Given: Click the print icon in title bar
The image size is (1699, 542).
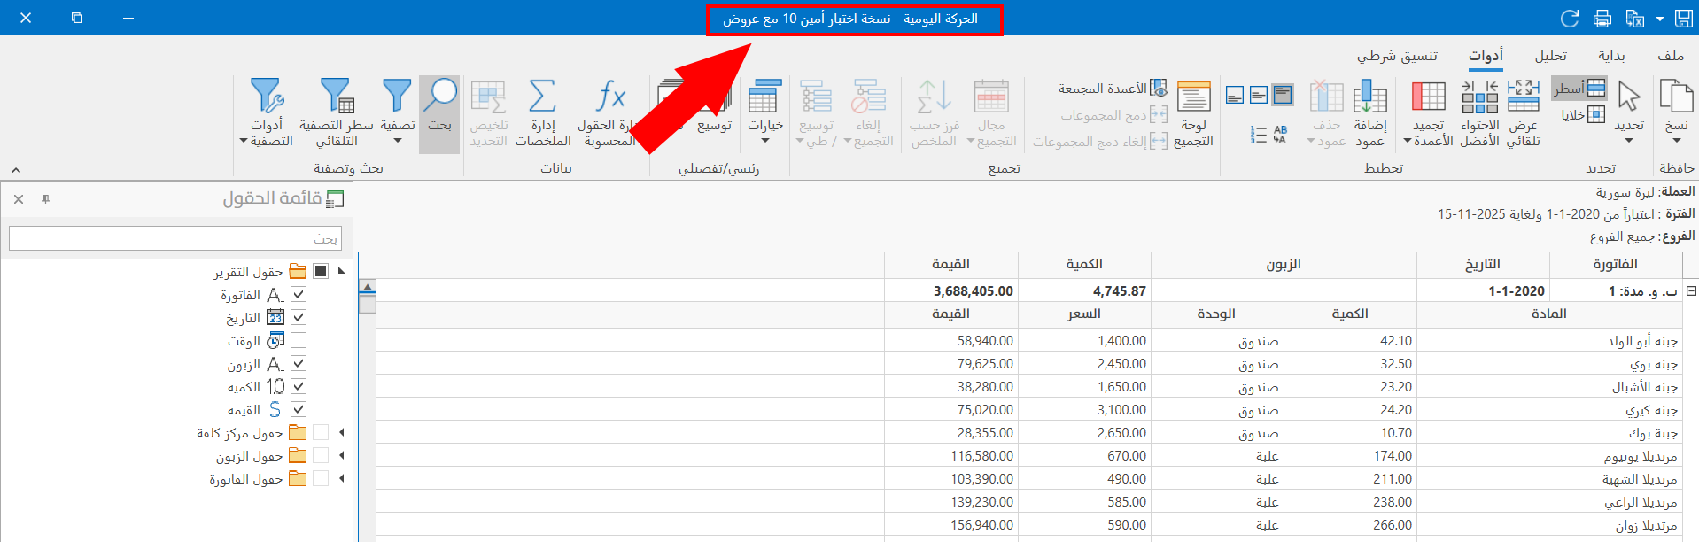Looking at the screenshot, I should [1602, 19].
